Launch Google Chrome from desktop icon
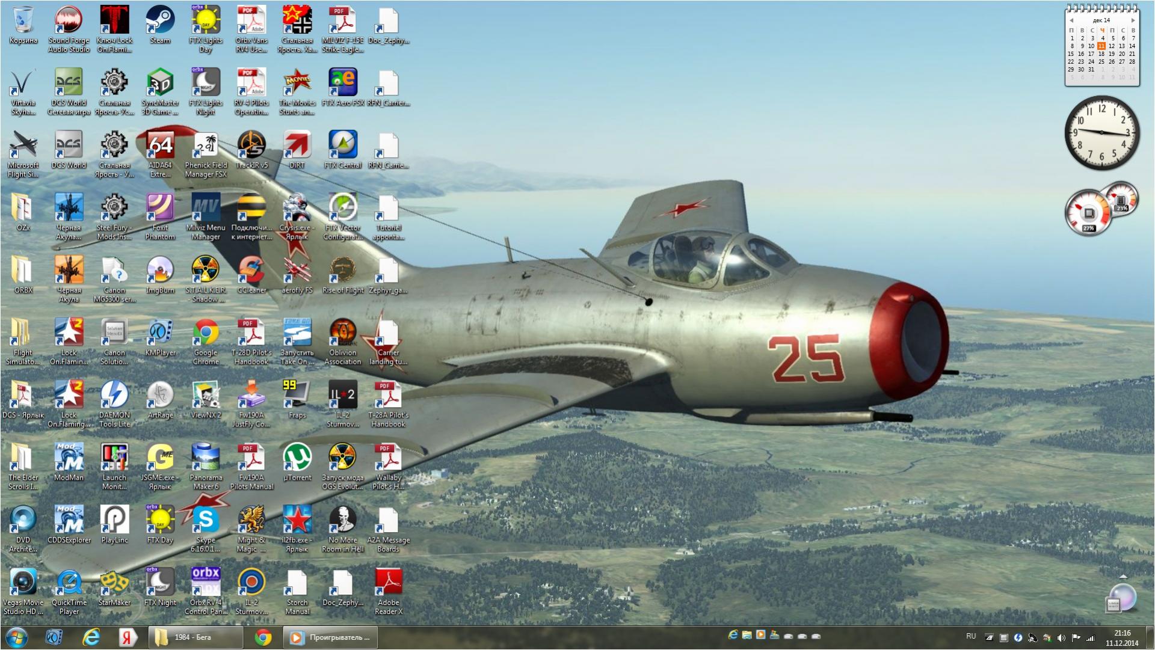1155x650 pixels. pyautogui.click(x=206, y=333)
